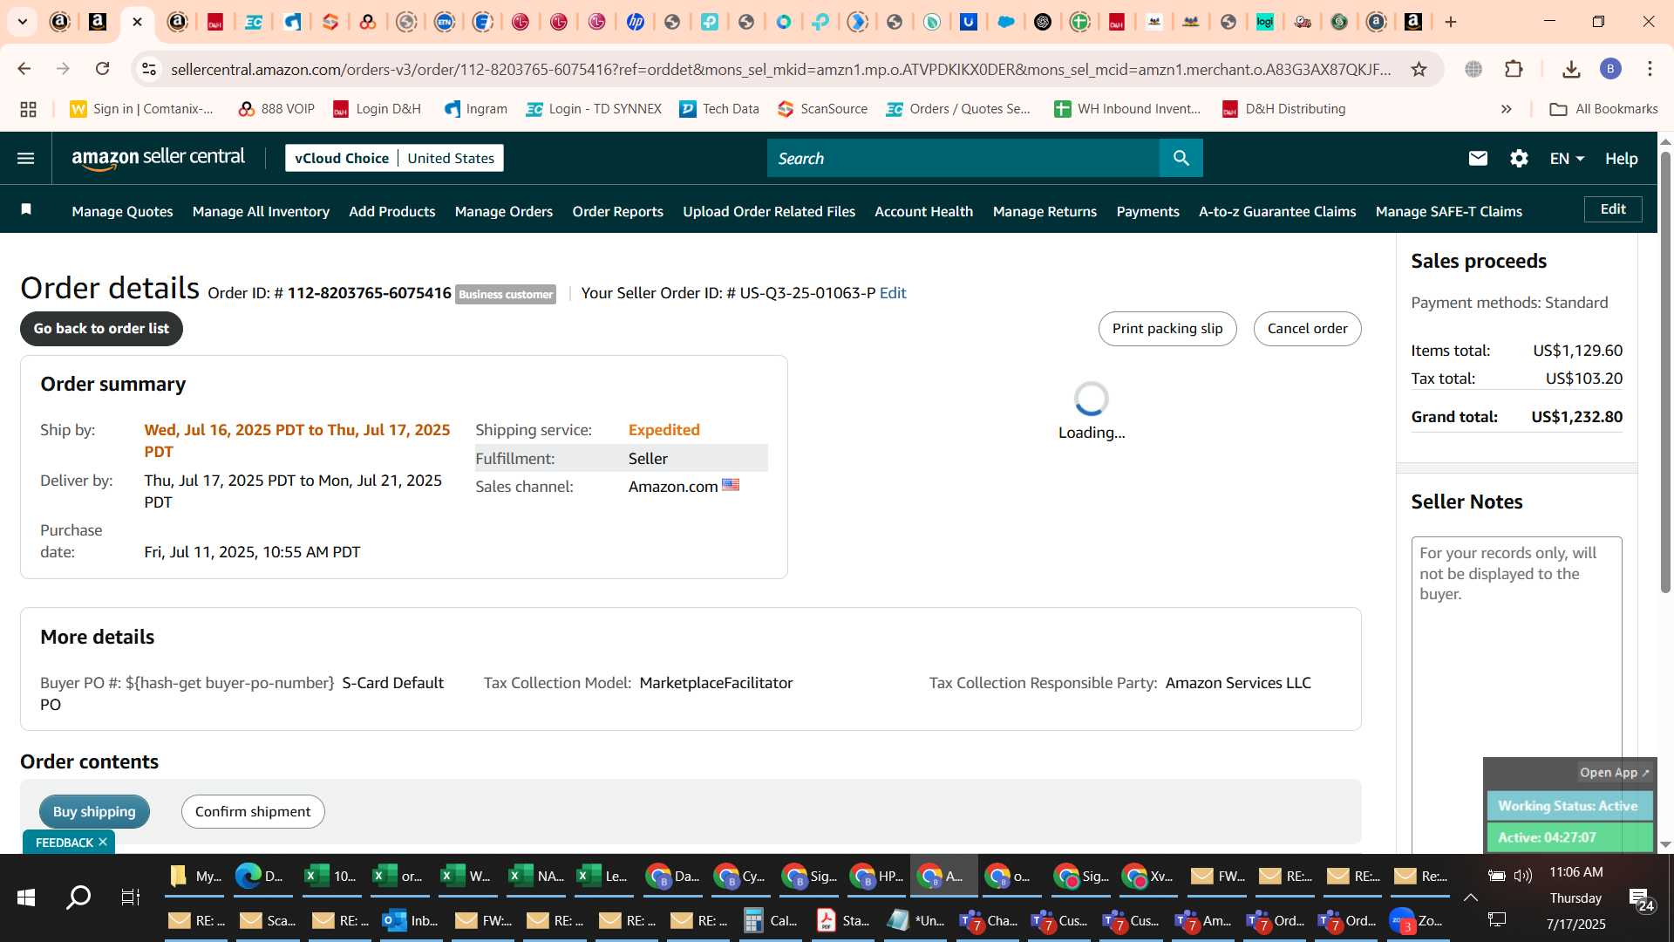Open a new browser tab
Viewport: 1674px width, 942px height.
click(x=1451, y=22)
